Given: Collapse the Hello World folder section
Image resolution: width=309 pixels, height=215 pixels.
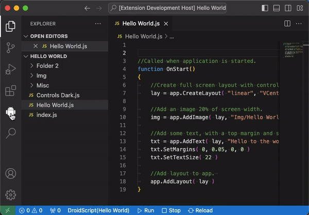Looking at the screenshot, I should [65, 56].
